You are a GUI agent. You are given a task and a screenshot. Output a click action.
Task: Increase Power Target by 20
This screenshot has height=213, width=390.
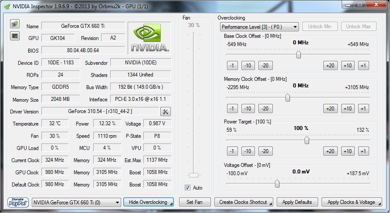pos(330,151)
